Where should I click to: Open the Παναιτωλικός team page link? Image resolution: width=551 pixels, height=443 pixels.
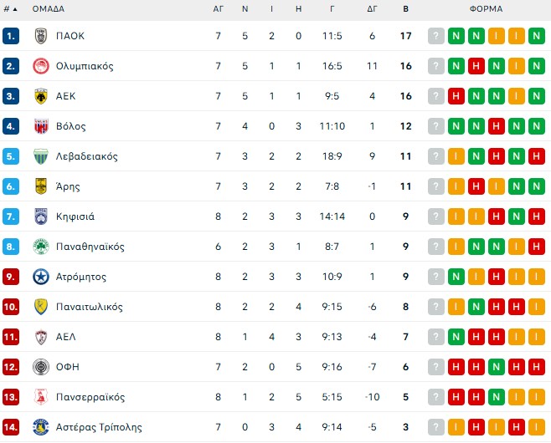89,307
